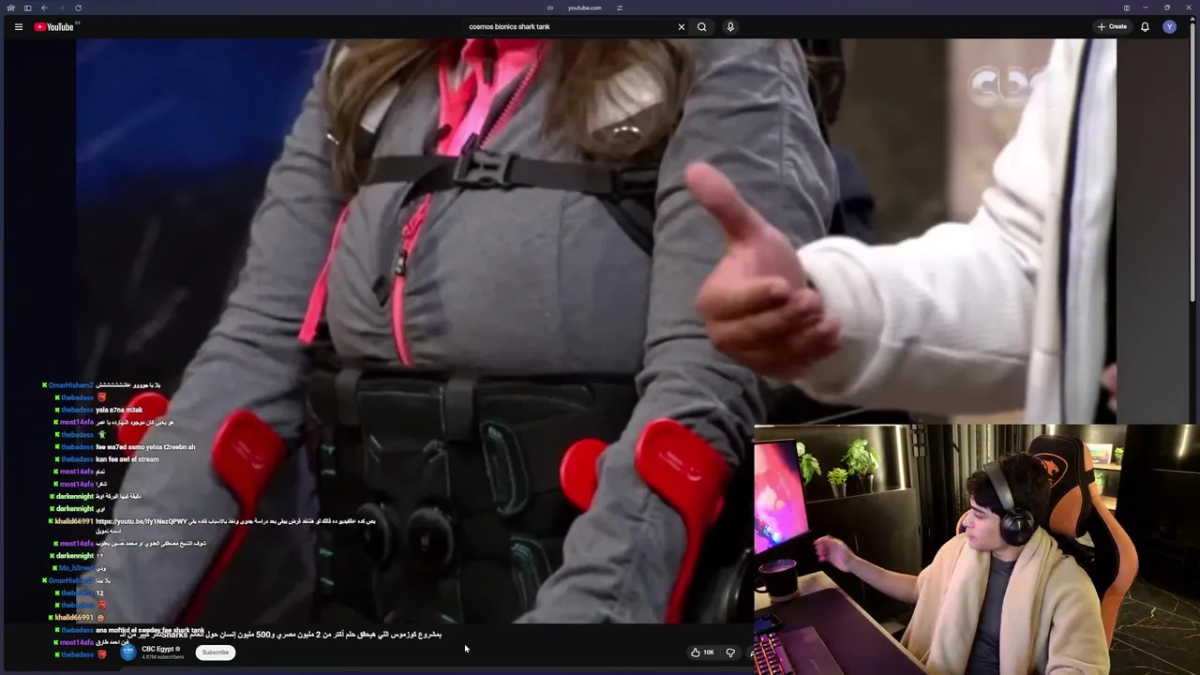The height and width of the screenshot is (675, 1200).
Task: Toggle the browser sidebar panel icon
Action: click(x=27, y=7)
